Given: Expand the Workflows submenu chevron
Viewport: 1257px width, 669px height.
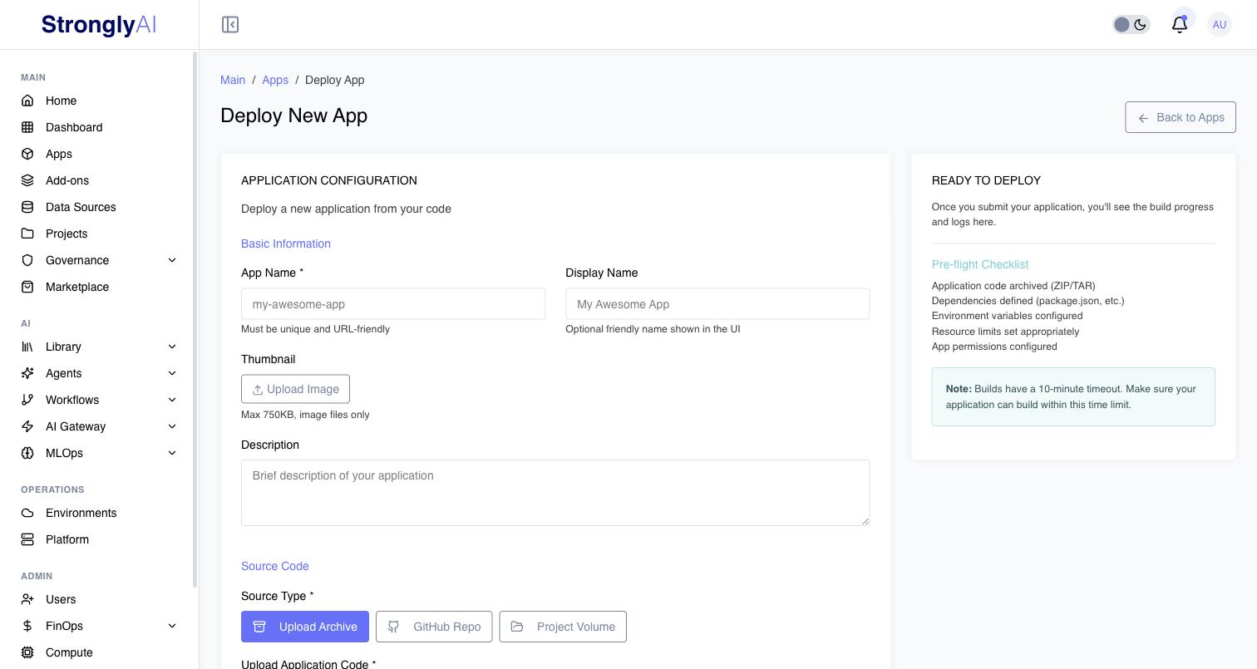Looking at the screenshot, I should tap(172, 400).
